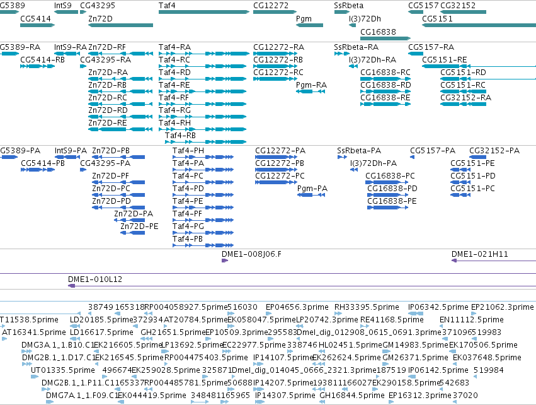Open the Pgm gene label in top track

pyautogui.click(x=304, y=19)
